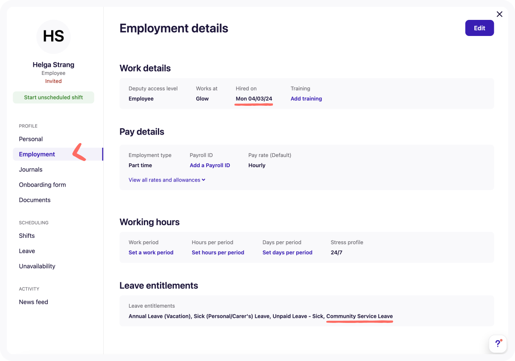Screen dimensions: 515x361
Task: Open the help widget in bottom corner
Action: (x=498, y=344)
